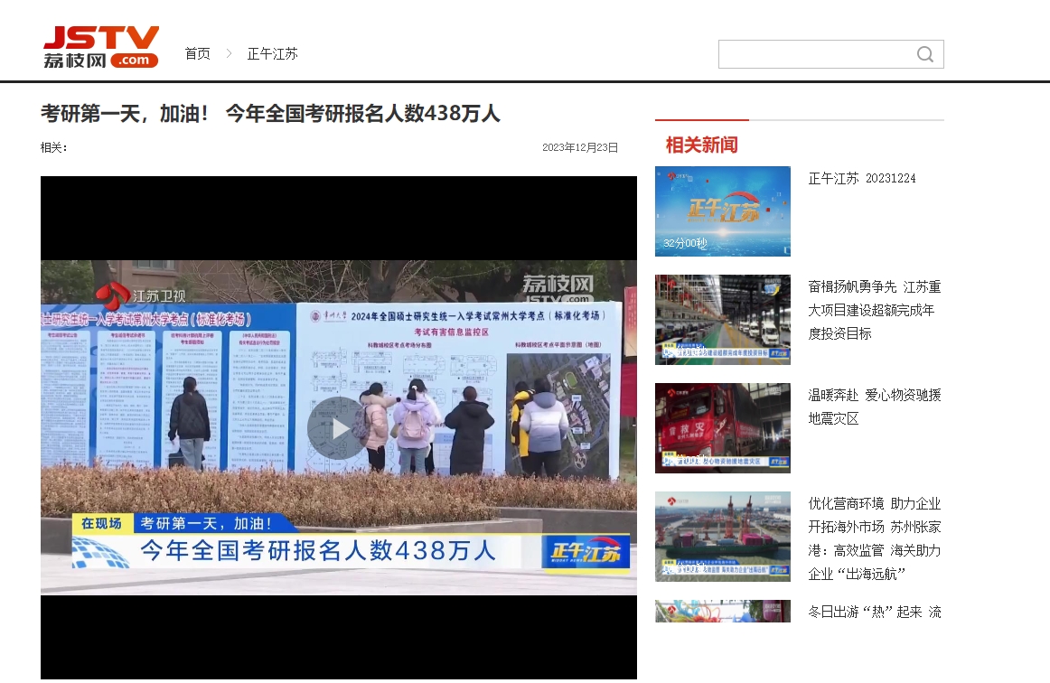
Task: Open 奋楫扬帆勇争先 investment news link
Action: (874, 310)
